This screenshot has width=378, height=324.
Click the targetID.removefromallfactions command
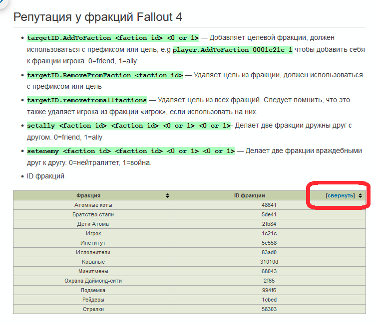click(x=87, y=100)
